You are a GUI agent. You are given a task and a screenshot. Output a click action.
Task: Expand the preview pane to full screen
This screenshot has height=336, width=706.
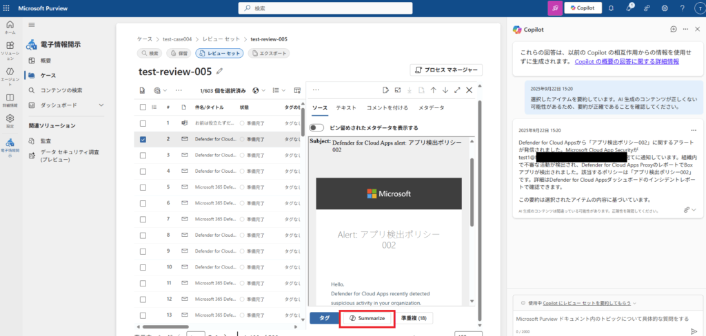[456, 90]
